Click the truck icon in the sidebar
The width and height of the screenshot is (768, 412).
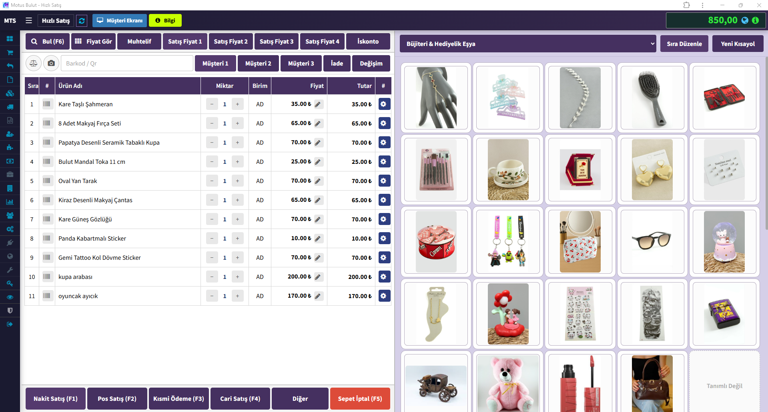pos(10,107)
